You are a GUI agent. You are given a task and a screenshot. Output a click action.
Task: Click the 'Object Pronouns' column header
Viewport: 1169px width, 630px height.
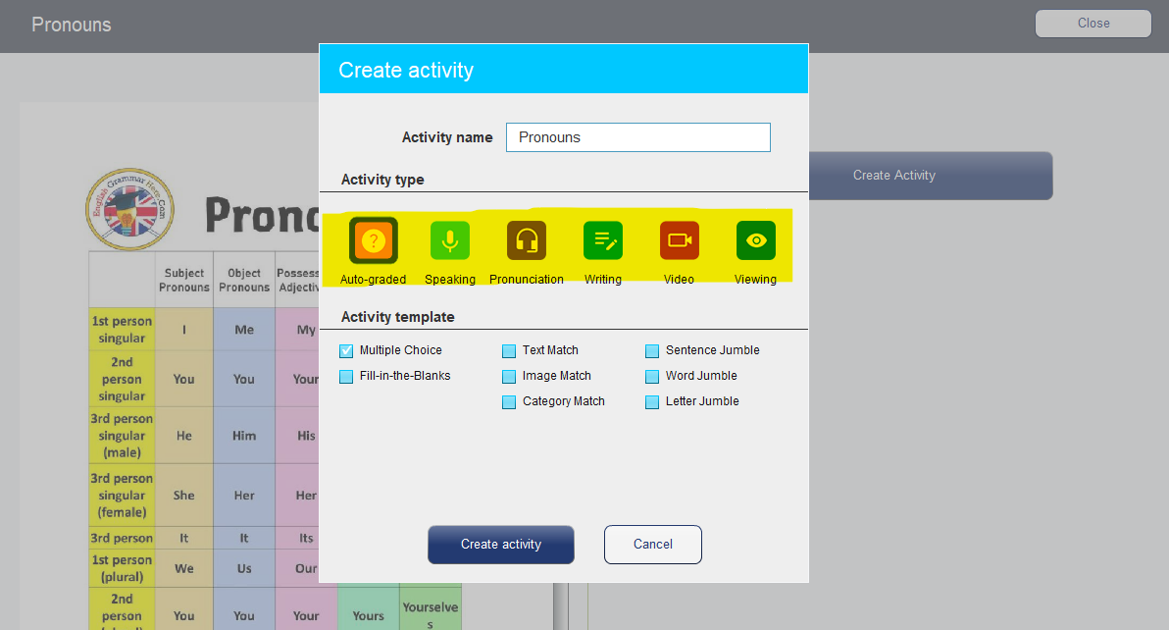tap(244, 280)
